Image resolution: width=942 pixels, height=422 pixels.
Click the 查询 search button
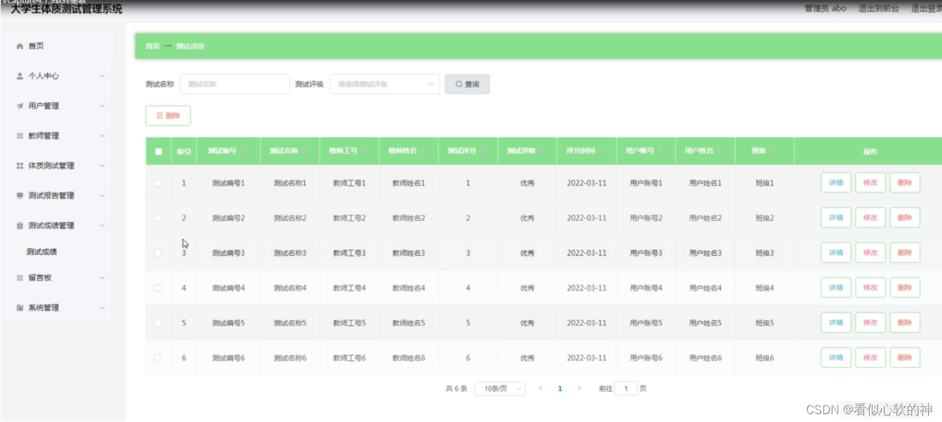pyautogui.click(x=467, y=84)
